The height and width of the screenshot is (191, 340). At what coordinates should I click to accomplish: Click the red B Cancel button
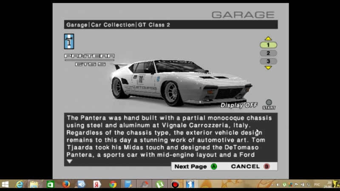pyautogui.click(x=267, y=166)
